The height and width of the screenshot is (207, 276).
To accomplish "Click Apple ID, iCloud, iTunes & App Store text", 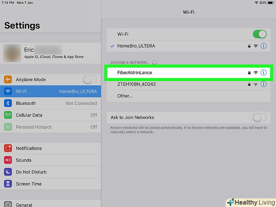I will pos(54,57).
